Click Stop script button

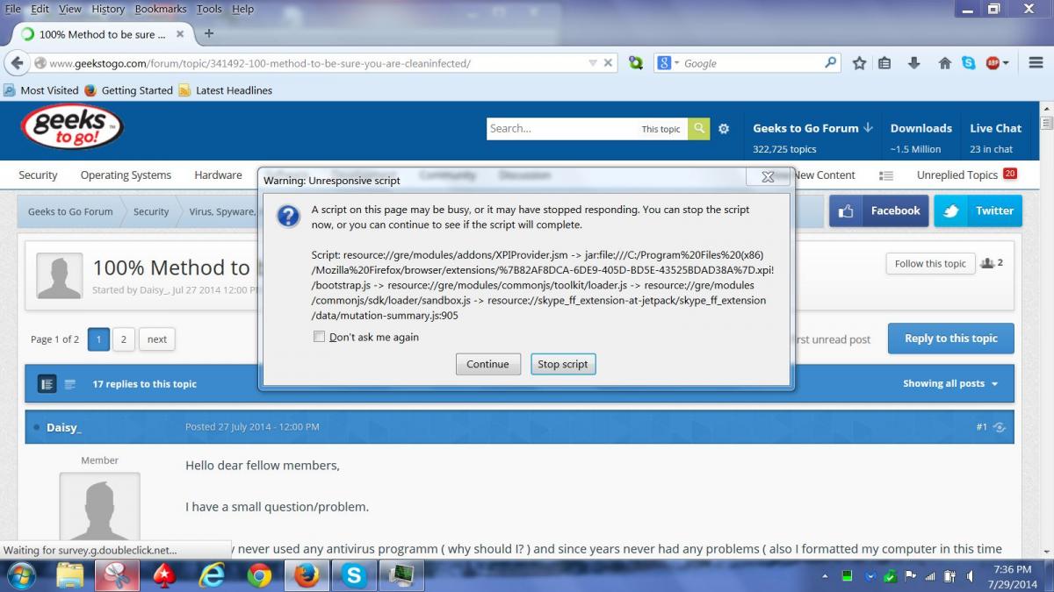563,364
